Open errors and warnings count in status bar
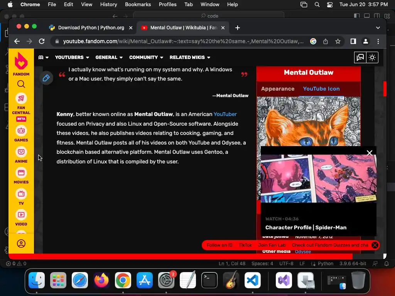395x296 pixels. coord(16,264)
